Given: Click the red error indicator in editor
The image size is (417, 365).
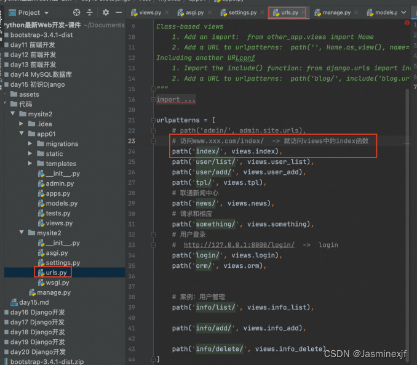Looking at the screenshot, I should pos(407,23).
